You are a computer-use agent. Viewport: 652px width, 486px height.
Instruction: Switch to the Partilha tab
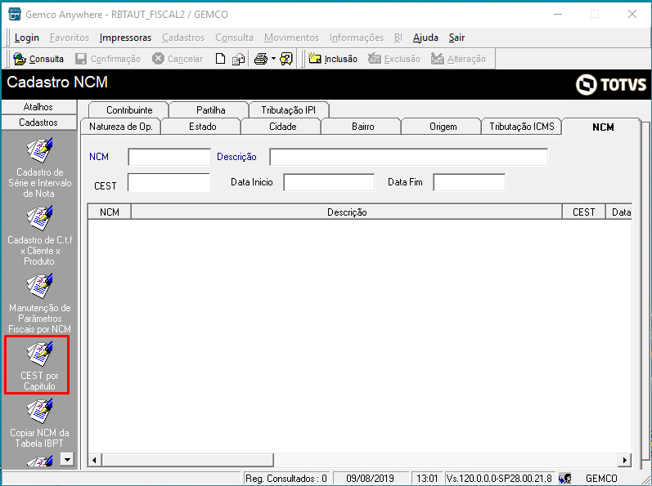[x=211, y=110]
